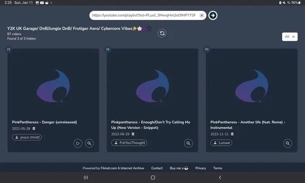Click the thumbnail of Another life Instrumental card
305x183 pixels.
[x=252, y=83]
